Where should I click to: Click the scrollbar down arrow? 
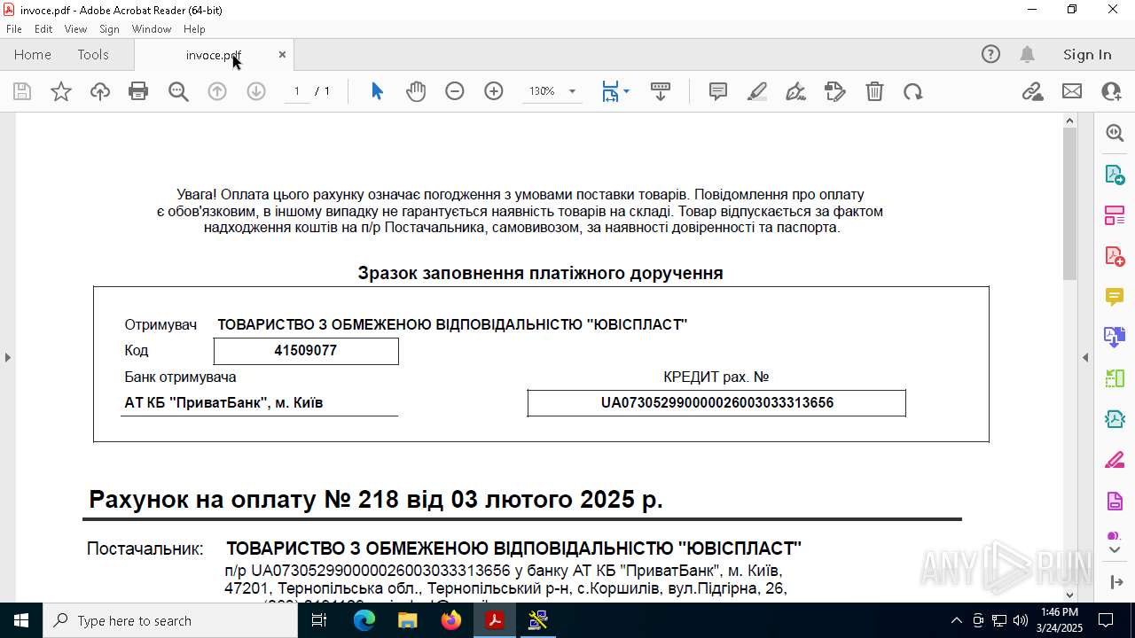pos(1069,595)
